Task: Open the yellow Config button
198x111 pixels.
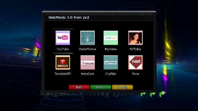Action: point(122,87)
